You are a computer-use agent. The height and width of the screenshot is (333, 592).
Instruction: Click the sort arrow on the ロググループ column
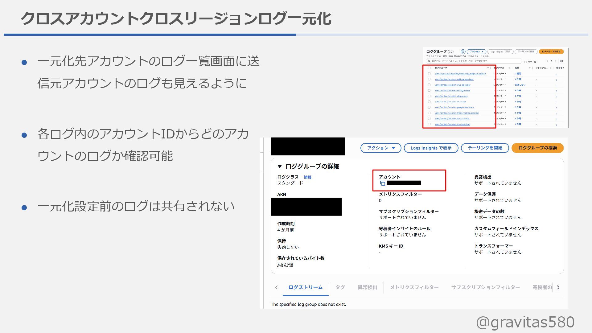(488, 68)
